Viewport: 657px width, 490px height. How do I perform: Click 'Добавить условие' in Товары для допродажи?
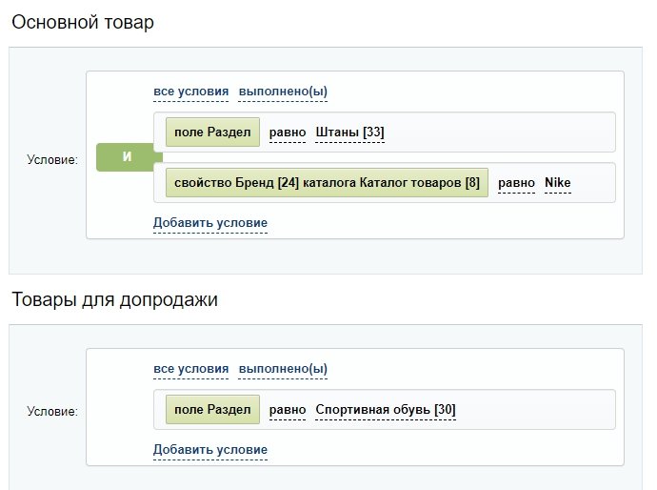210,450
